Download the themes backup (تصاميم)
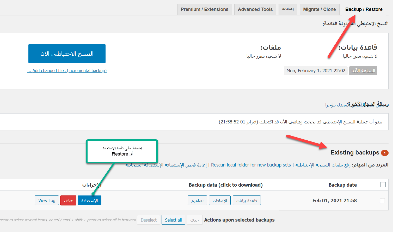This screenshot has height=232, width=393. pyautogui.click(x=197, y=200)
